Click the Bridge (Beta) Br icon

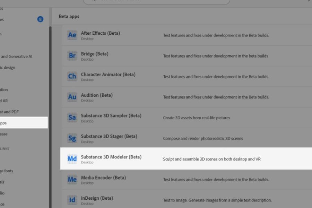pyautogui.click(x=72, y=55)
